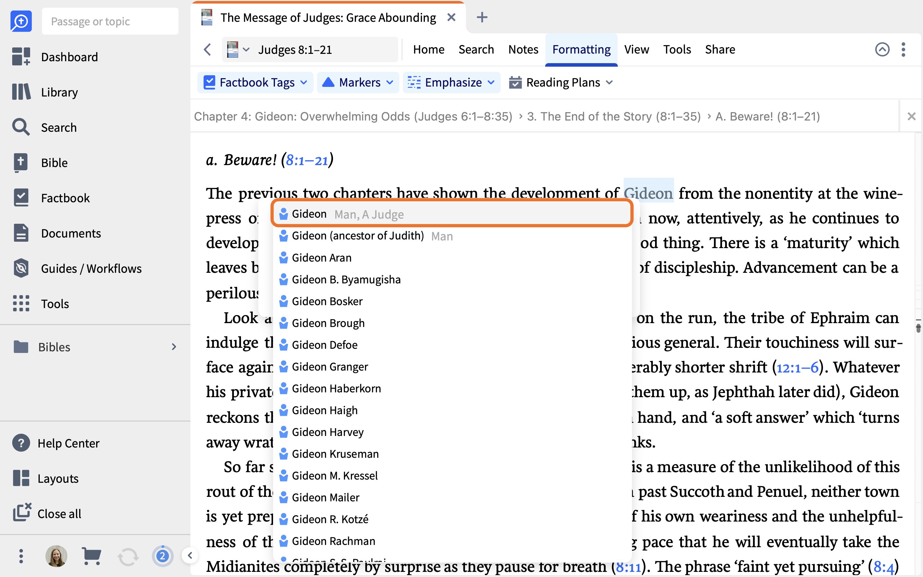
Task: Open the Tools grid icon in sidebar
Action: pos(21,303)
